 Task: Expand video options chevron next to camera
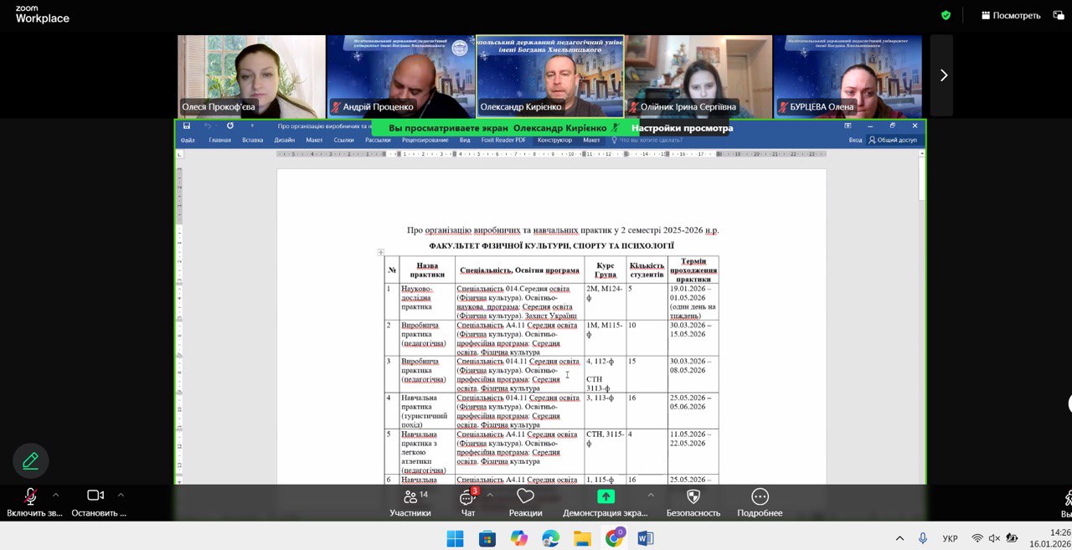point(121,495)
